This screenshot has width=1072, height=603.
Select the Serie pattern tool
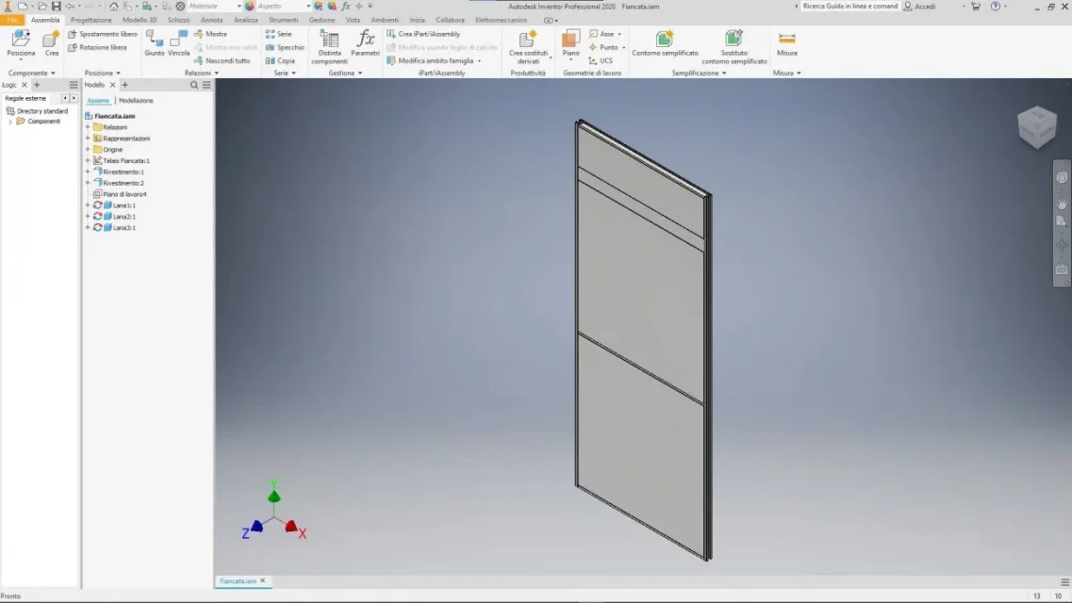(x=278, y=34)
